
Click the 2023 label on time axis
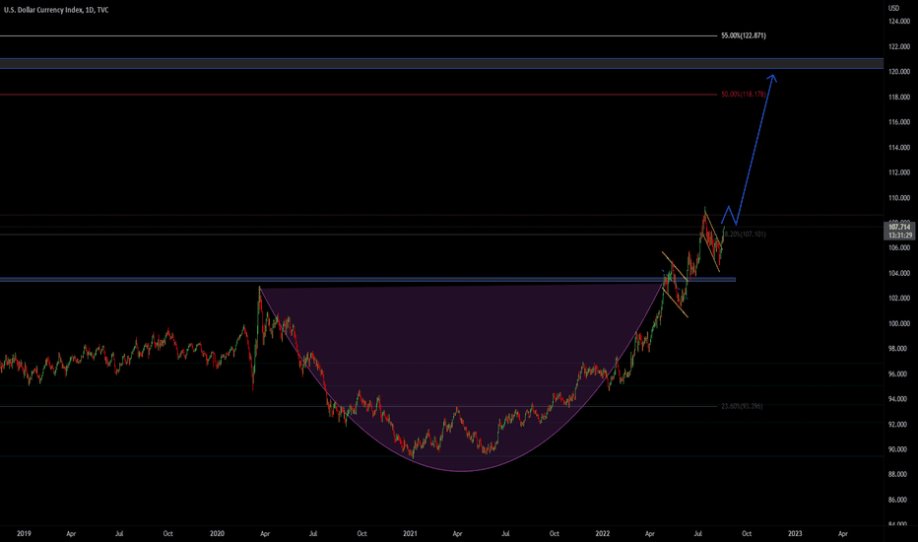(x=795, y=534)
